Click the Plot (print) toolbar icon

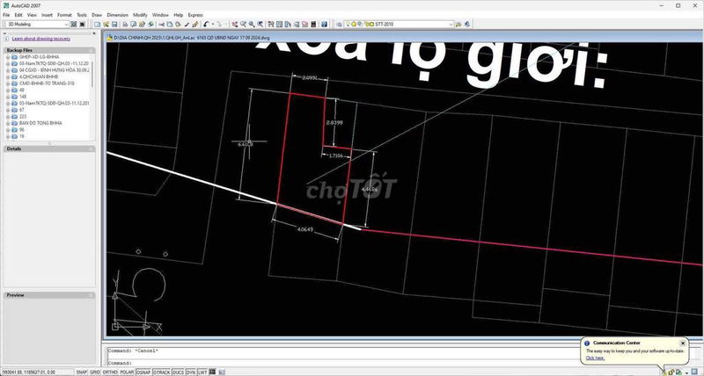coord(125,25)
